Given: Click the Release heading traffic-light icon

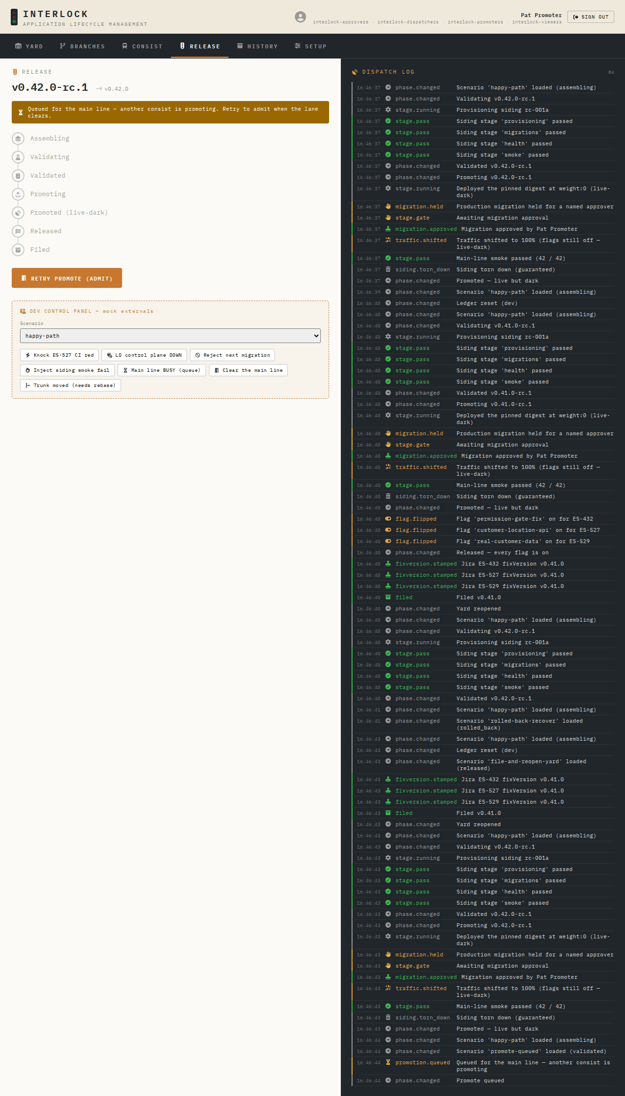Looking at the screenshot, I should pyautogui.click(x=15, y=72).
